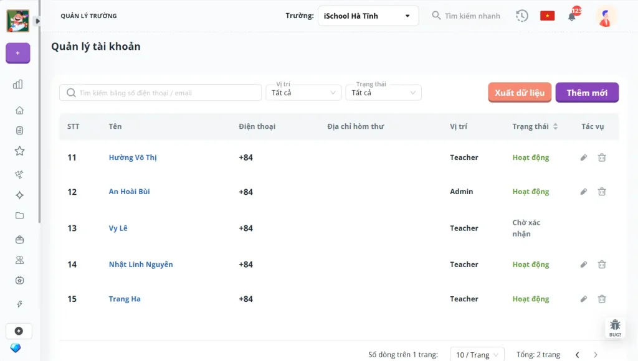The height and width of the screenshot is (361, 638).
Task: Expand the sidebar with the arrow toggle
Action: (x=37, y=21)
